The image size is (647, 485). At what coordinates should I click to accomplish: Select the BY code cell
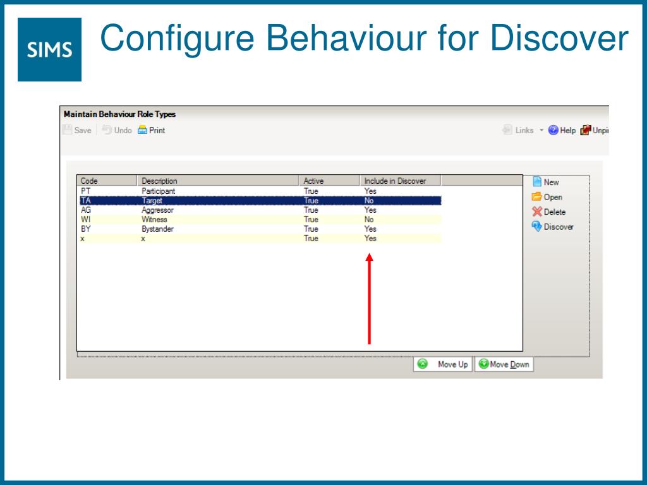pyautogui.click(x=85, y=229)
